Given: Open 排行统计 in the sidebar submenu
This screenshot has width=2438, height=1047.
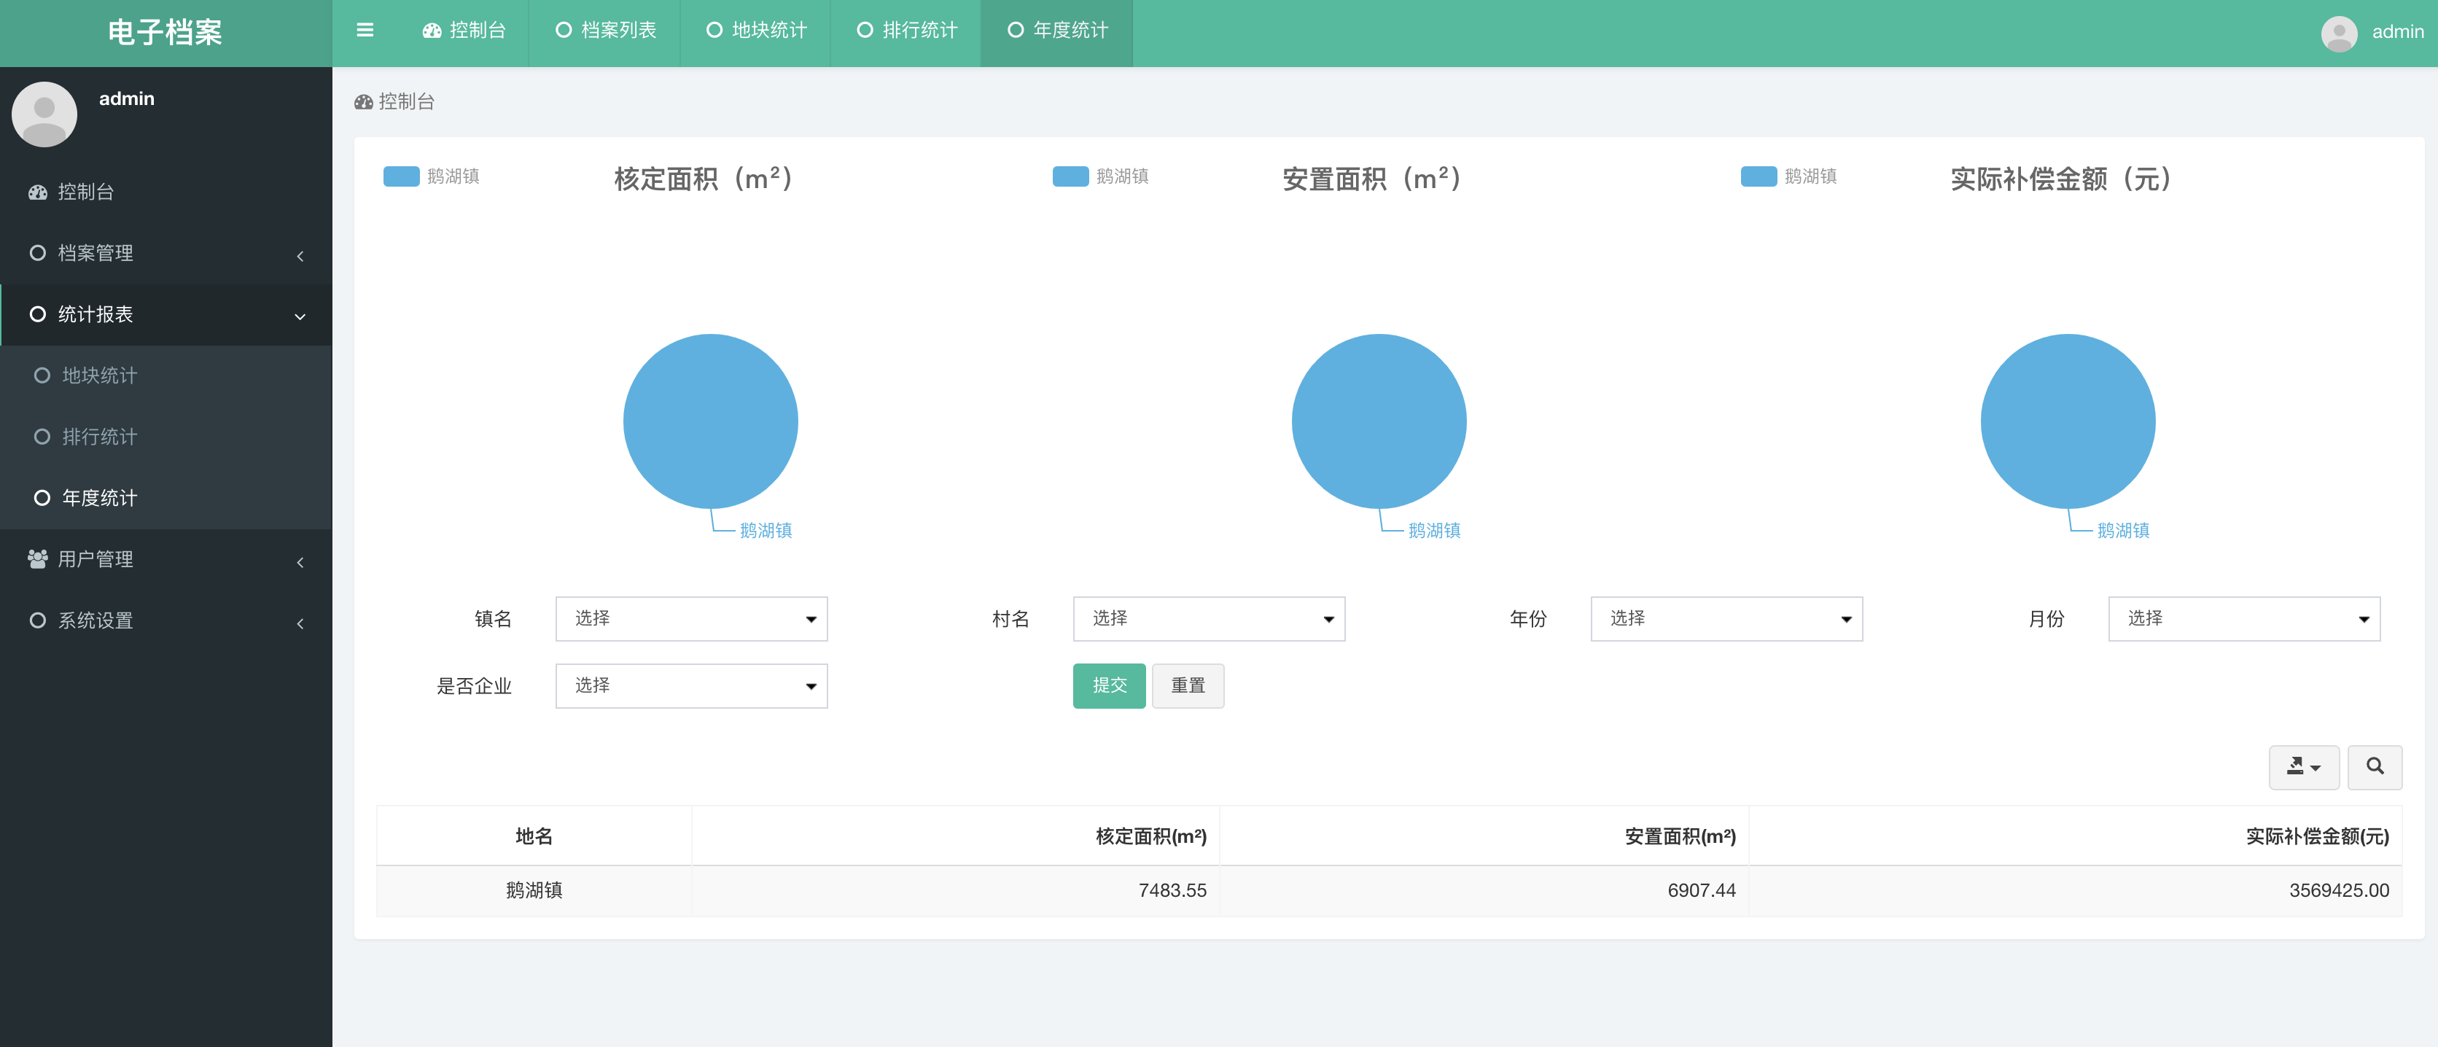Looking at the screenshot, I should [x=166, y=437].
